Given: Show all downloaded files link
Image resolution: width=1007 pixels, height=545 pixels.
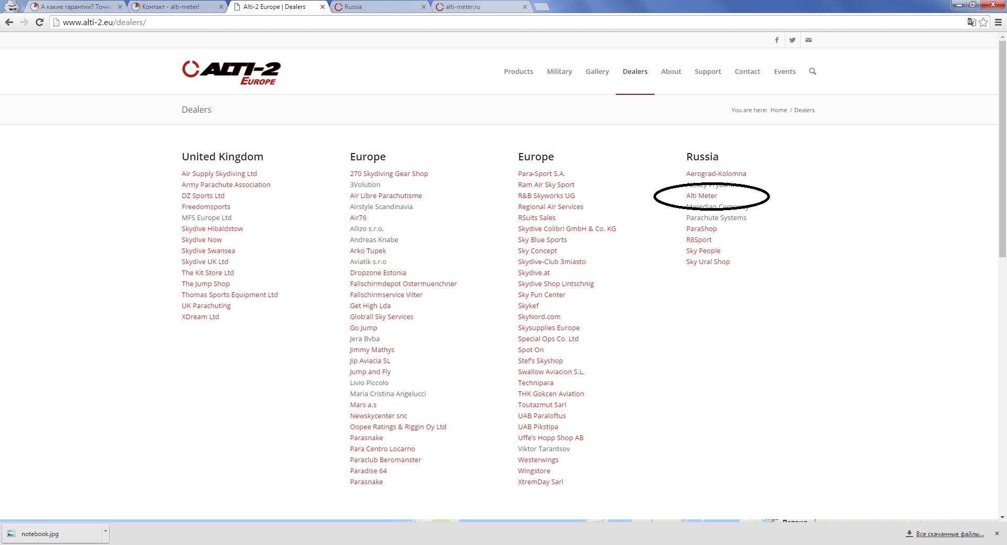Looking at the screenshot, I should pyautogui.click(x=950, y=534).
